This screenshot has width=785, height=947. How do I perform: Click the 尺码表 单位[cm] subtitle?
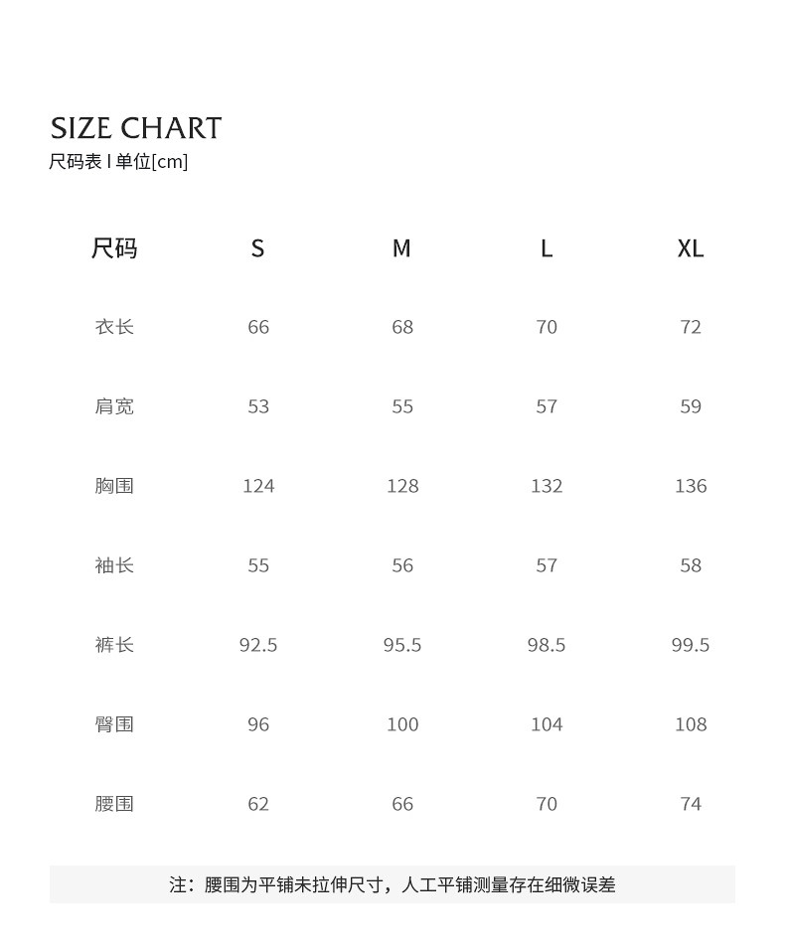coord(118,161)
